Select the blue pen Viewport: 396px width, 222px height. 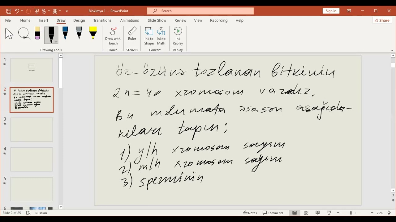coord(65,33)
